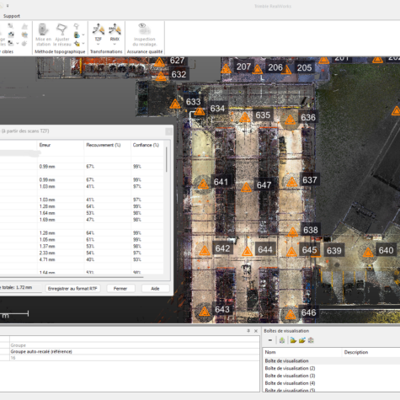Viewport: 400px width, 400px height.
Task: Select the first Boîte de visualisation row
Action: [x=331, y=361]
